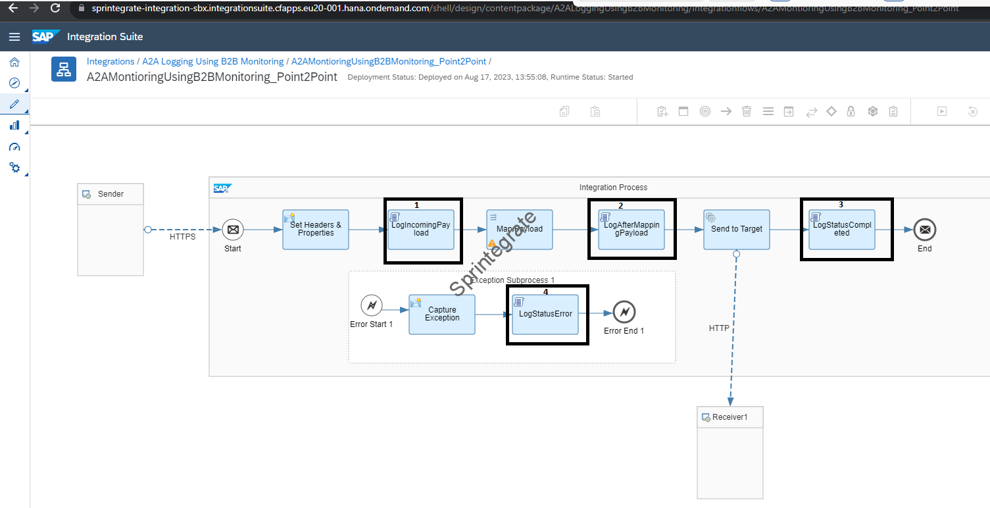This screenshot has width=990, height=508.
Task: Select the Error End 1 event
Action: pos(624,311)
